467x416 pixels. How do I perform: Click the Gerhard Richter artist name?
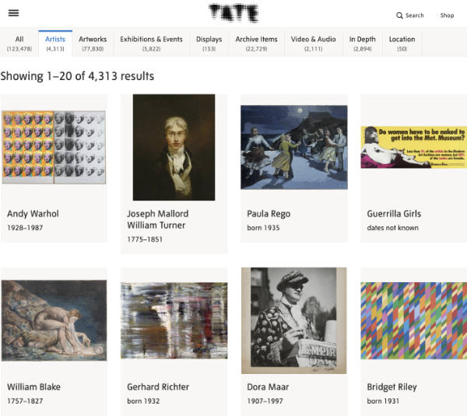click(158, 386)
